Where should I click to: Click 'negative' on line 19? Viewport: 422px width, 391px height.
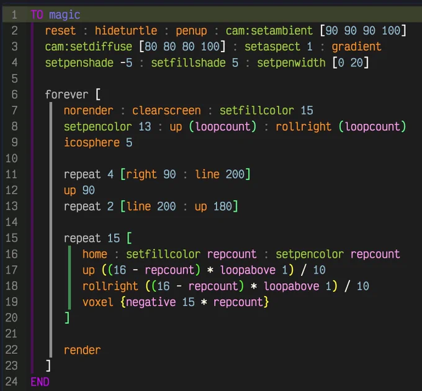pyautogui.click(x=151, y=302)
